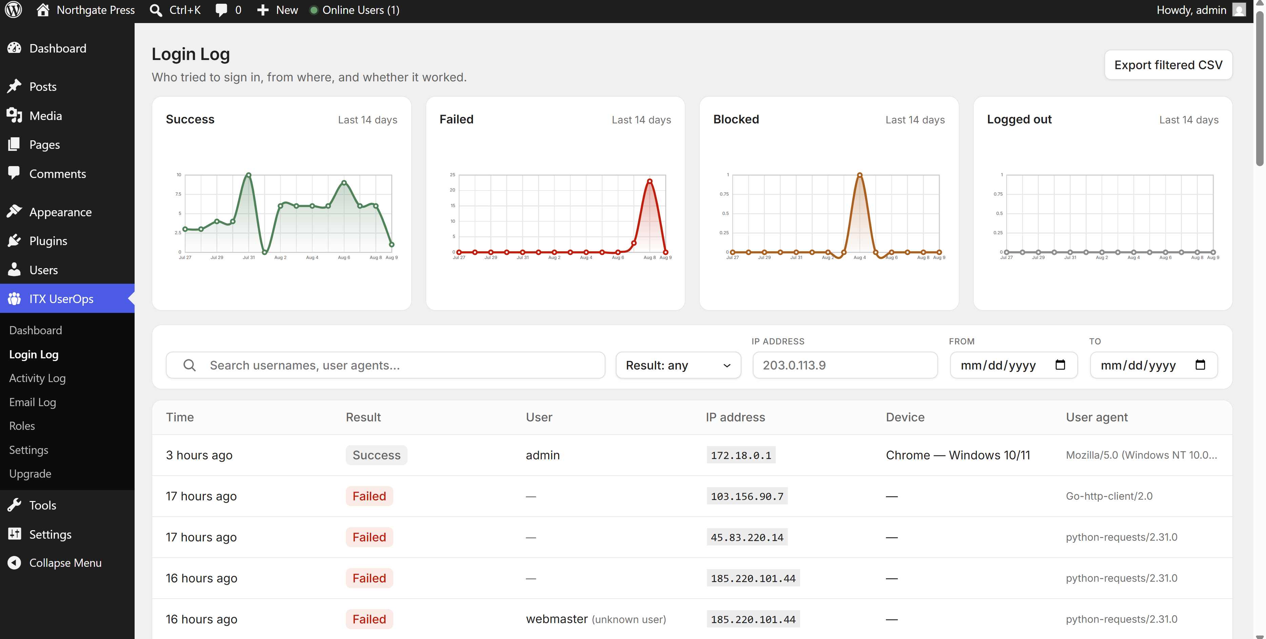Click the IP ADDRESS input field
Image resolution: width=1266 pixels, height=639 pixels.
coord(845,365)
